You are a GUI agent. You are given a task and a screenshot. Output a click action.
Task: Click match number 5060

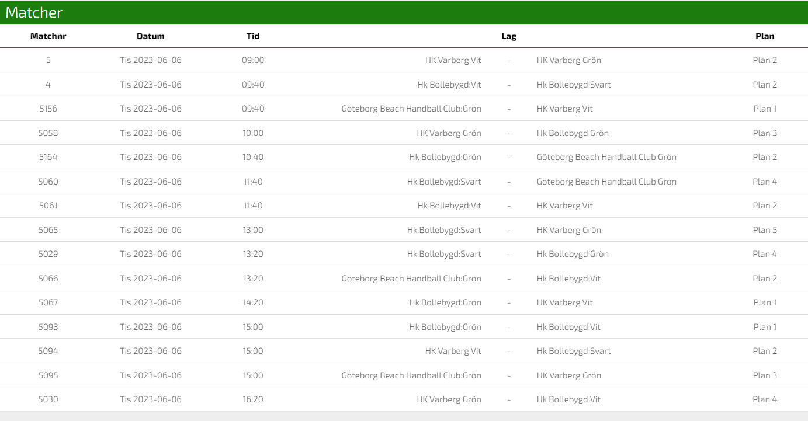coord(48,182)
